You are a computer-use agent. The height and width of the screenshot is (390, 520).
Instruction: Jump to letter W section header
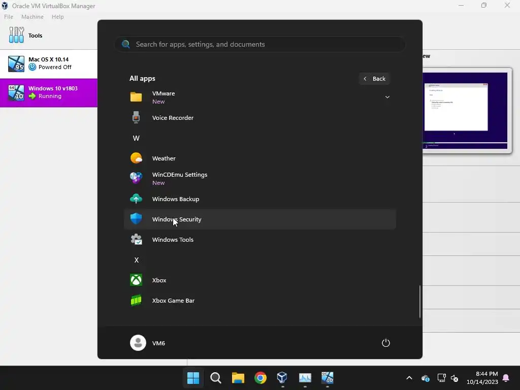click(136, 138)
